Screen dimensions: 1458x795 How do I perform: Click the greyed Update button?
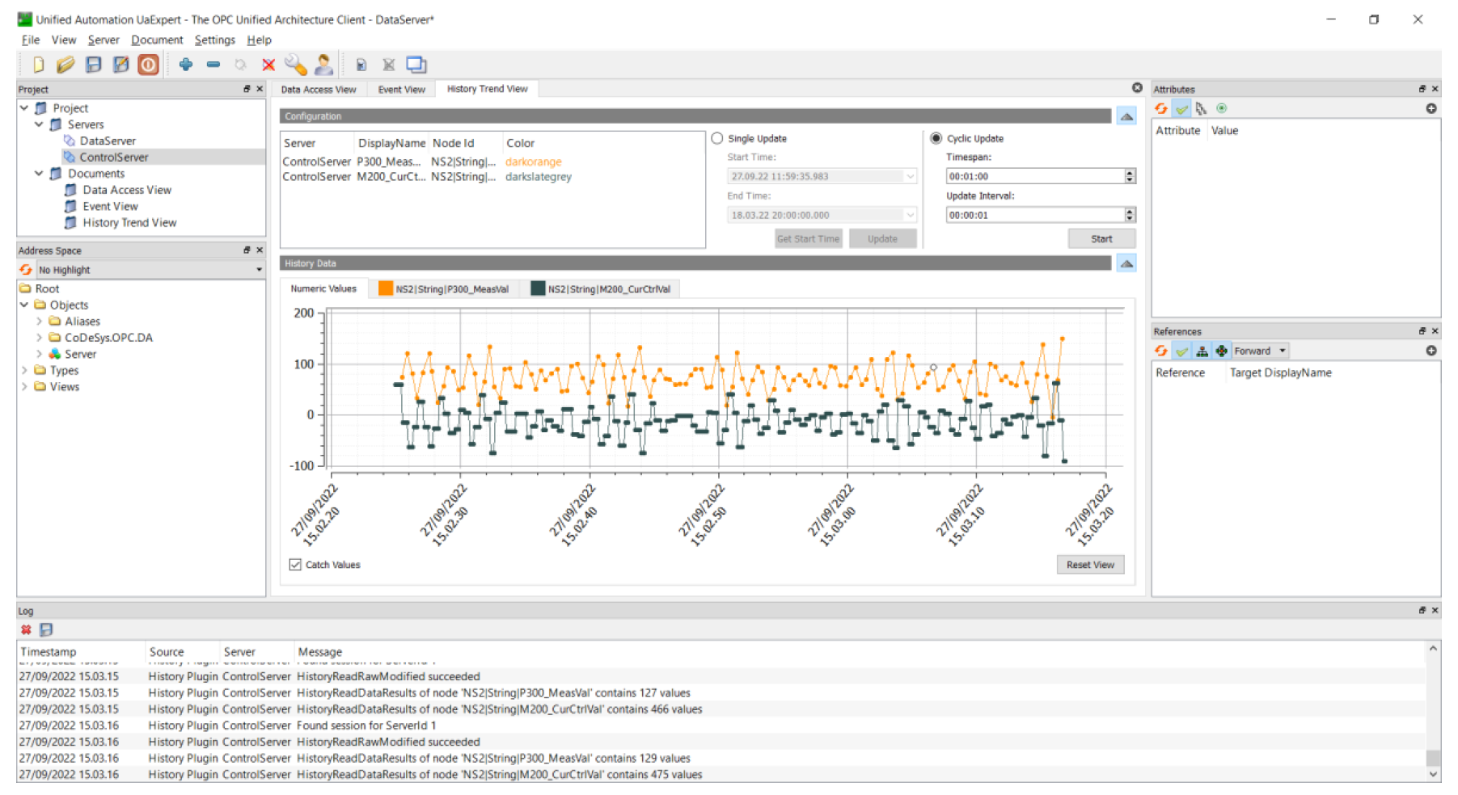882,239
